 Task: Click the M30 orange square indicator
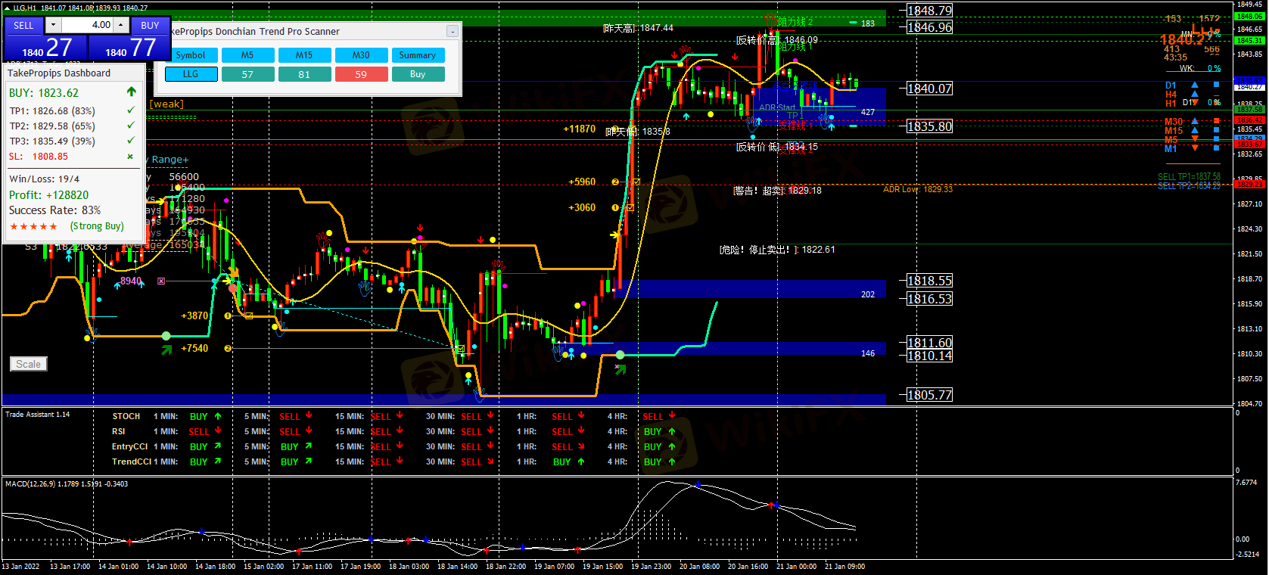(1217, 121)
